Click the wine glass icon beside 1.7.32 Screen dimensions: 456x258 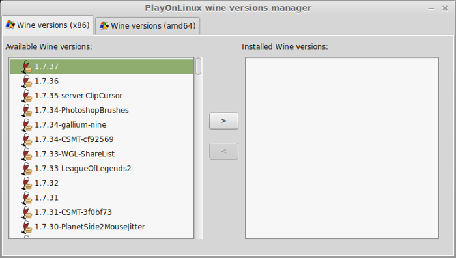tap(27, 183)
